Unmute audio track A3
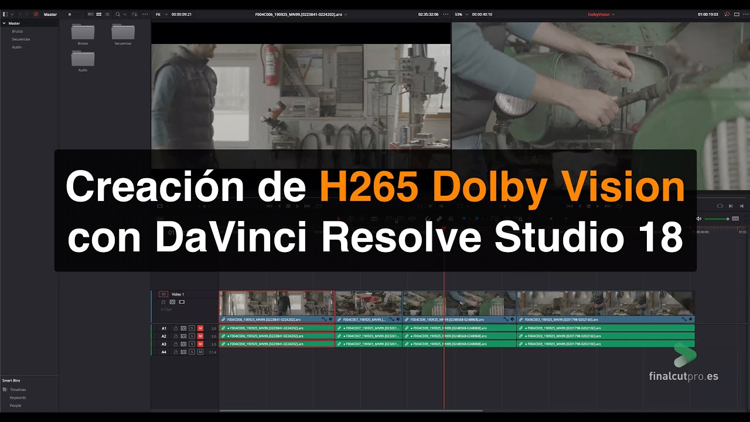 pyautogui.click(x=200, y=344)
